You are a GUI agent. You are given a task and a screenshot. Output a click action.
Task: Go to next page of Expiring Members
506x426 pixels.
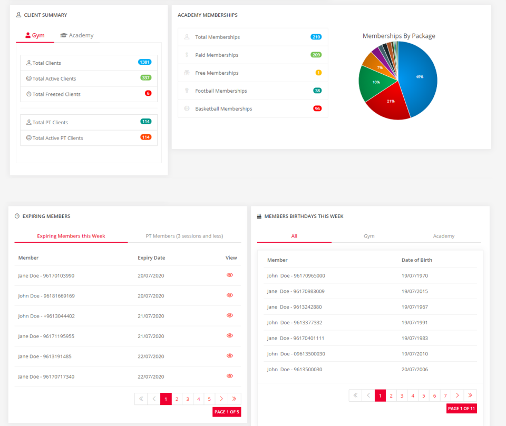pyautogui.click(x=221, y=399)
